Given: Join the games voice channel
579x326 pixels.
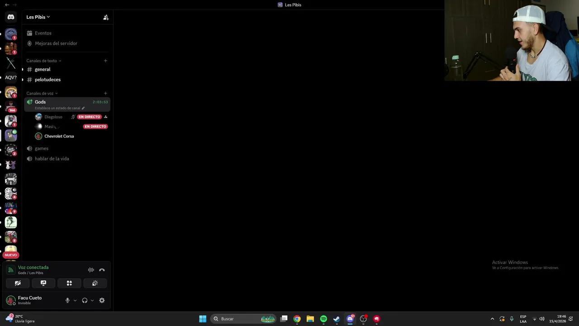Looking at the screenshot, I should tap(67, 149).
